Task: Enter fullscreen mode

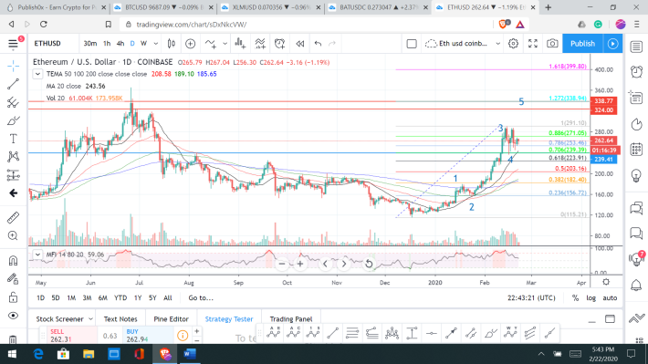Action: point(533,44)
